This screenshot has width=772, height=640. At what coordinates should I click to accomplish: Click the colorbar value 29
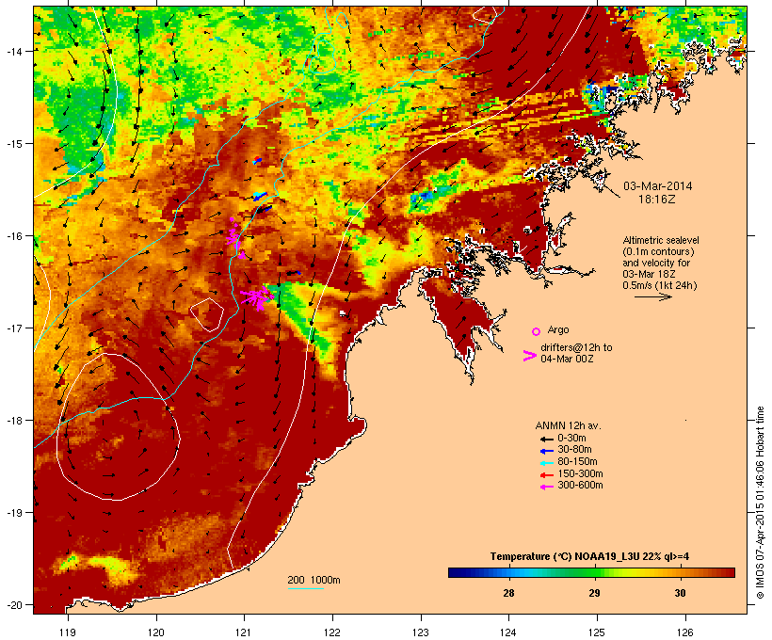tap(594, 593)
